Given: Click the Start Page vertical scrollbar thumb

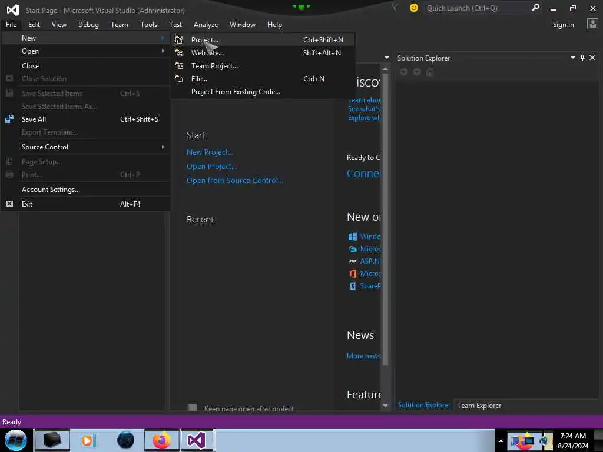Looking at the screenshot, I should [x=385, y=219].
